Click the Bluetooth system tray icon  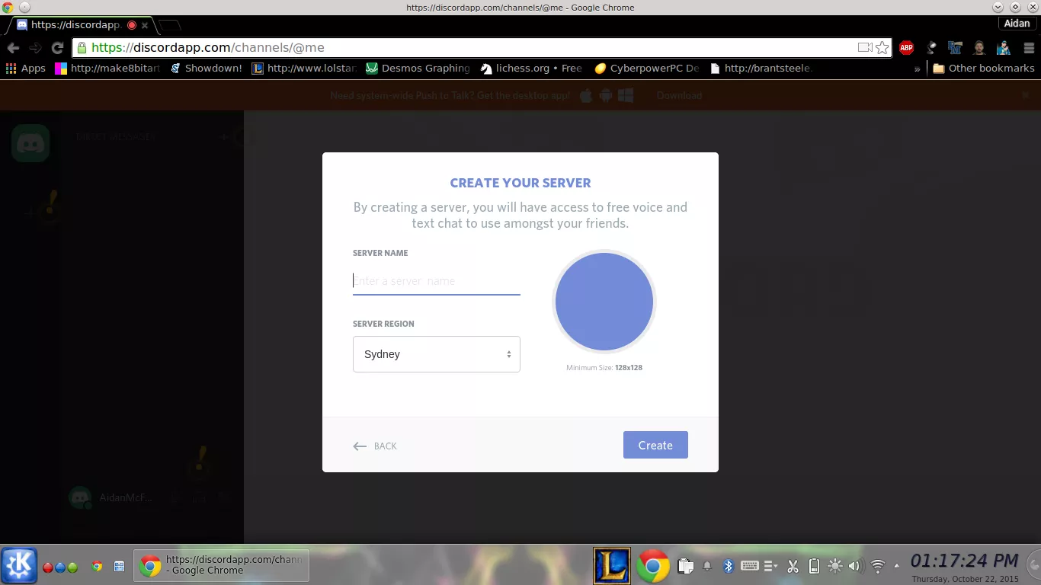point(728,566)
